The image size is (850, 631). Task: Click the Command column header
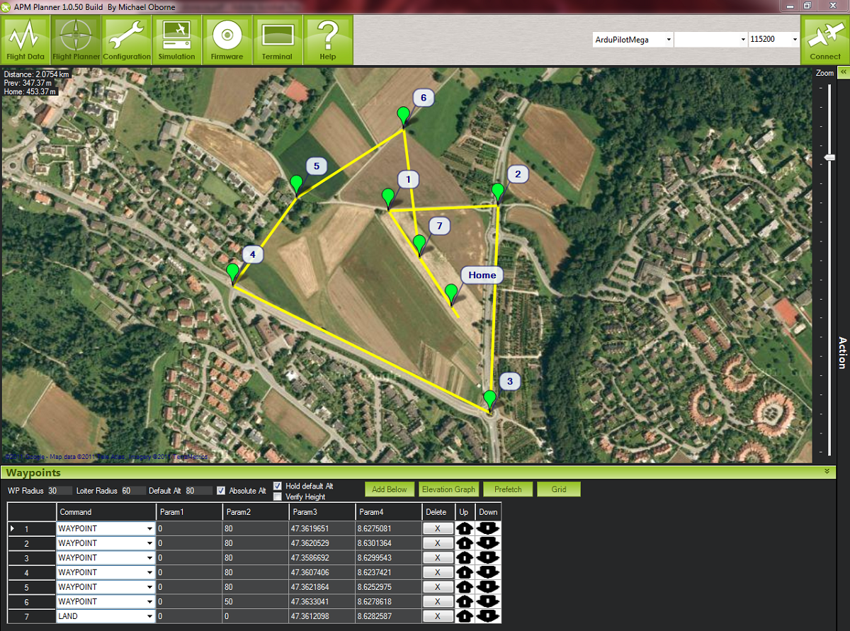pyautogui.click(x=106, y=512)
